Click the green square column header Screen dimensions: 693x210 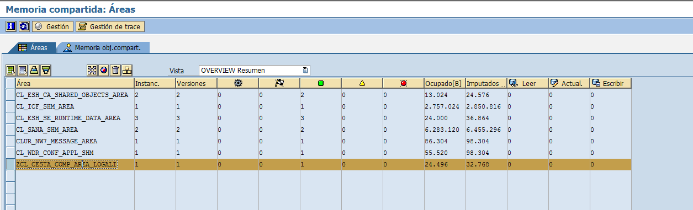coord(321,83)
